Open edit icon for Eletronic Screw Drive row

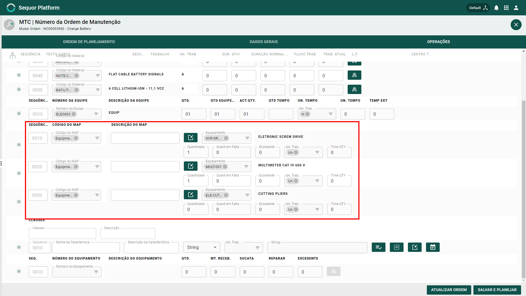tap(191, 138)
